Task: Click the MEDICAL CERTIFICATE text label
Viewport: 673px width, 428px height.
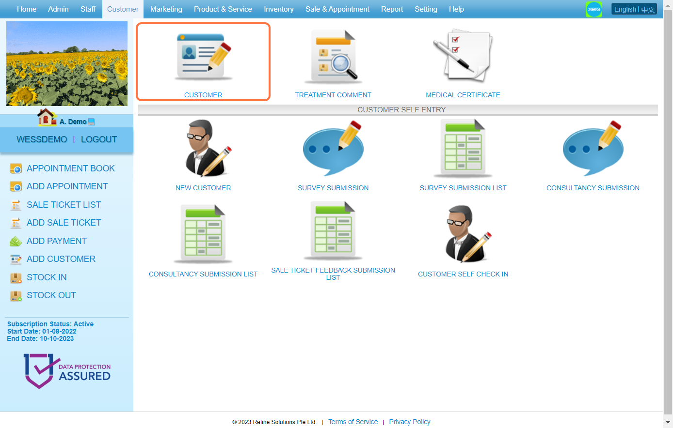Action: 463,95
